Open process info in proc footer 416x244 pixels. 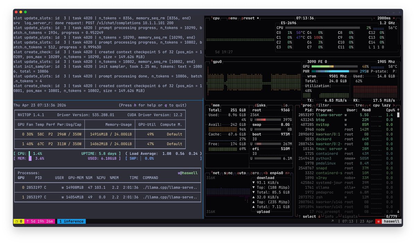329,217
